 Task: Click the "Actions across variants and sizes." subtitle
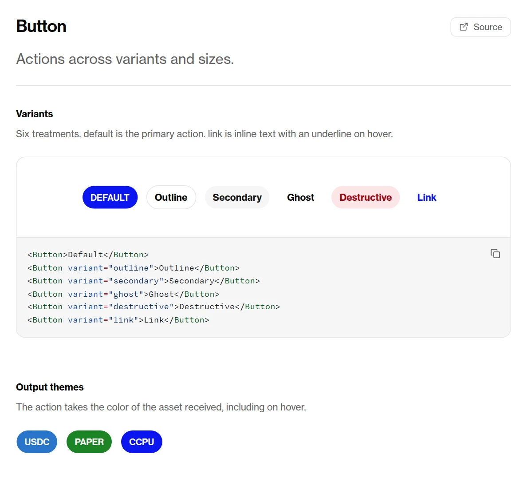[125, 59]
